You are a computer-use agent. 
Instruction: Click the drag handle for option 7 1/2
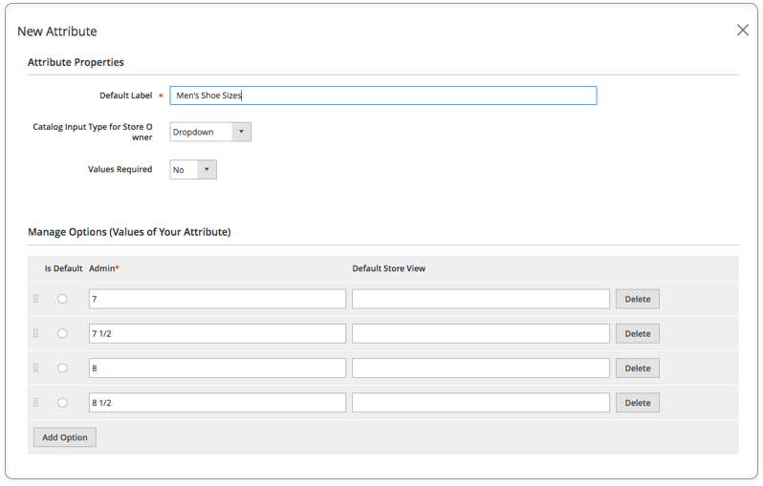click(x=35, y=333)
